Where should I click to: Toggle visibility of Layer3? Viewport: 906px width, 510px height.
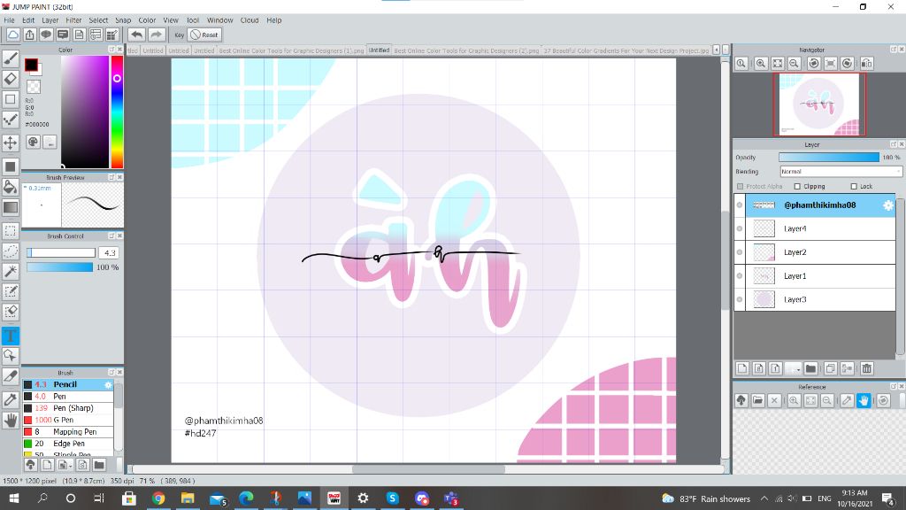tap(740, 300)
